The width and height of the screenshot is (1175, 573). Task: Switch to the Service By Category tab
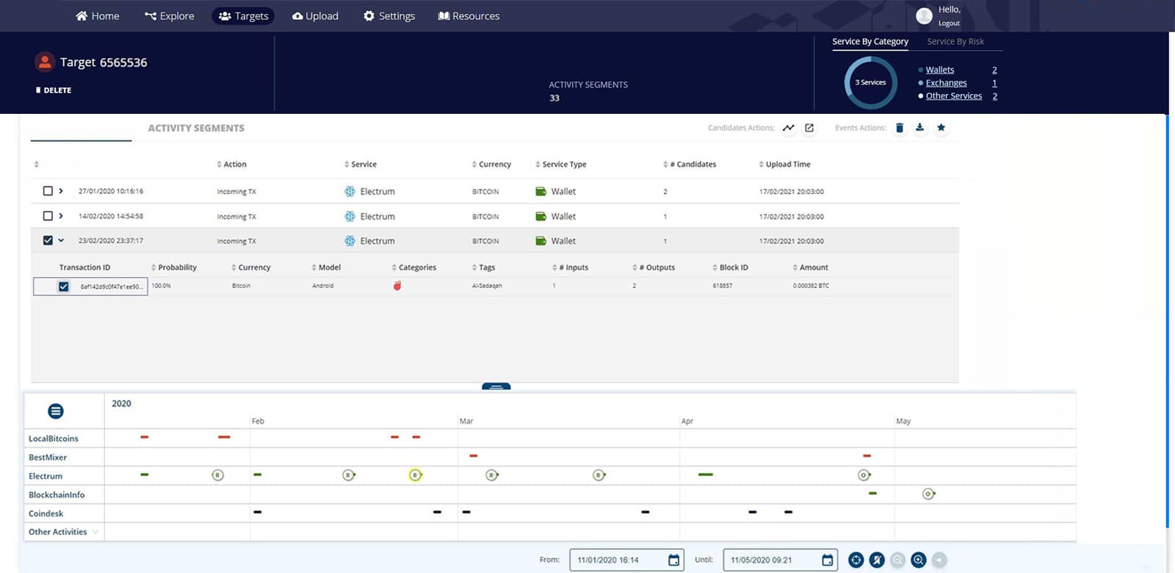tap(870, 42)
